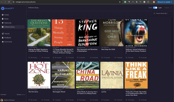Open Chrome profile avatar
This screenshot has width=174, height=102.
point(154,2)
